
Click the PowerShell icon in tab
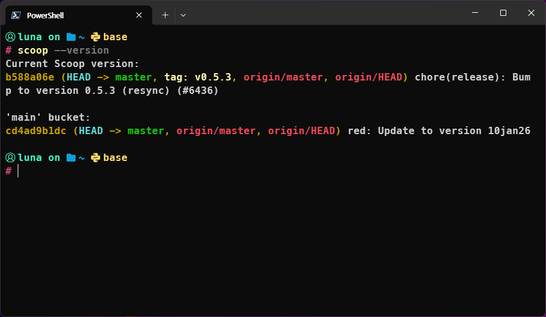tap(16, 15)
